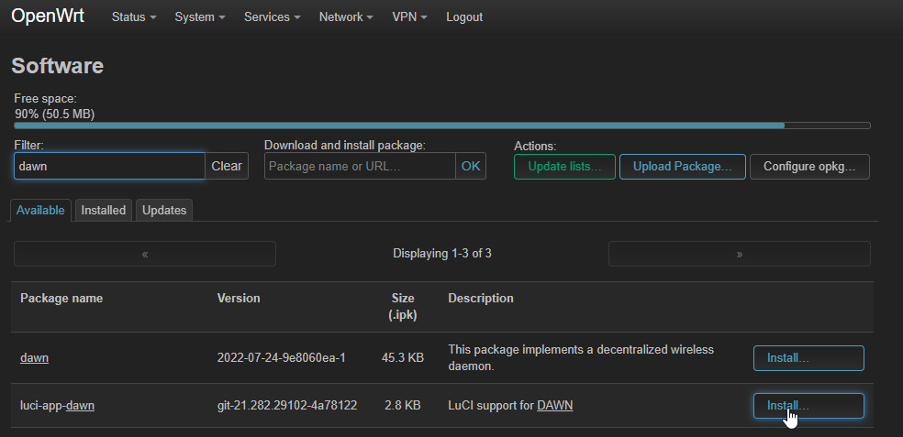This screenshot has width=903, height=437.
Task: Select the Version column header
Action: (x=239, y=299)
